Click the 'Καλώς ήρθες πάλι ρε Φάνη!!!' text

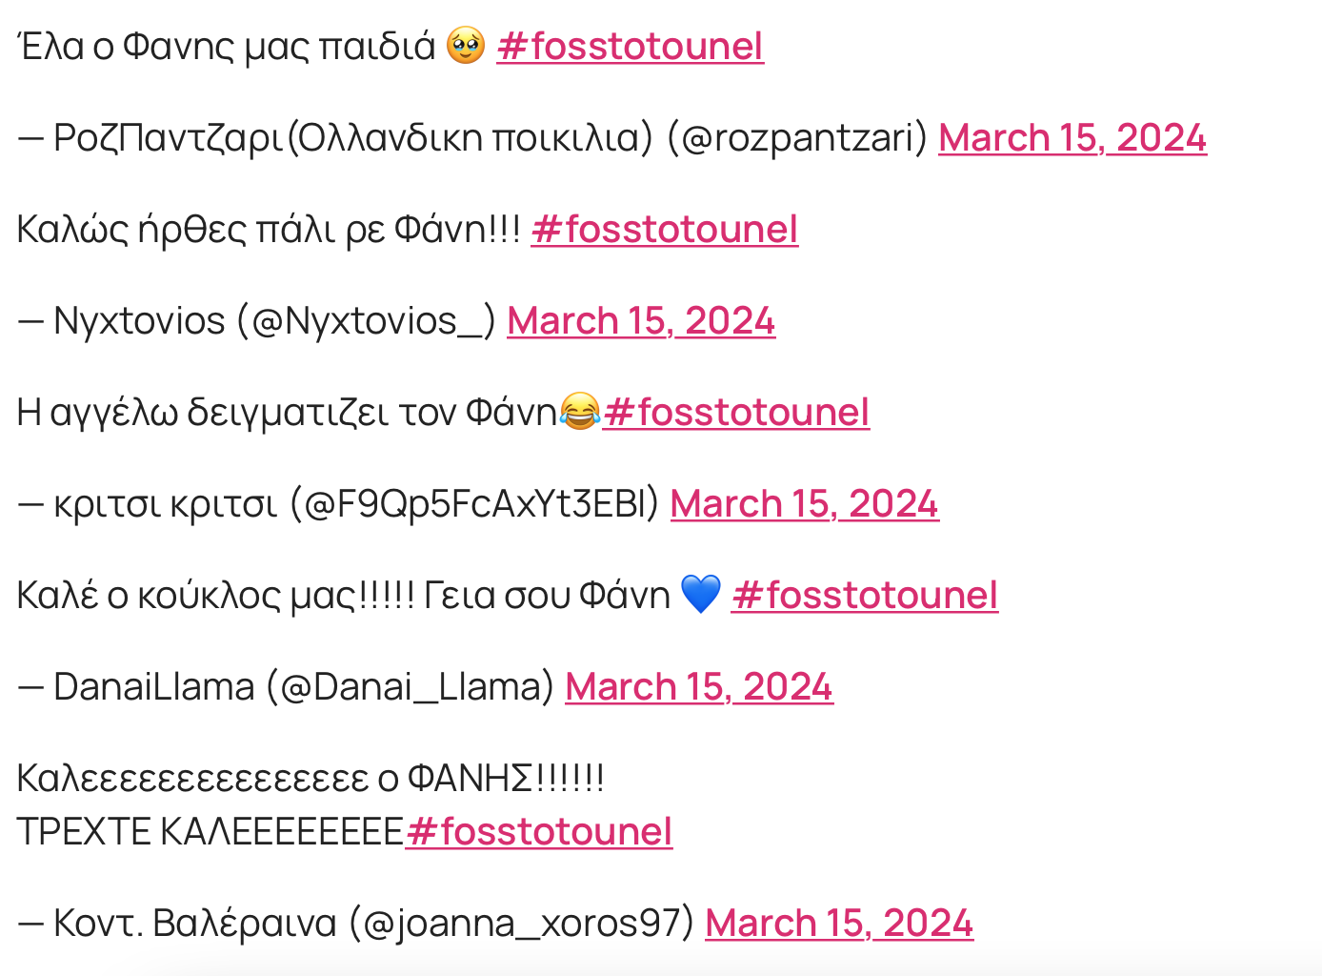269,229
